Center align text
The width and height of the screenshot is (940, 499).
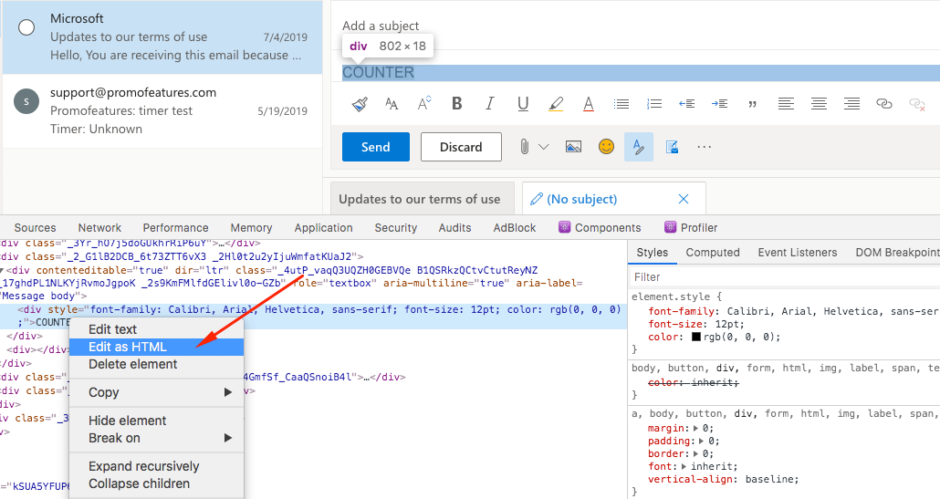pos(819,104)
